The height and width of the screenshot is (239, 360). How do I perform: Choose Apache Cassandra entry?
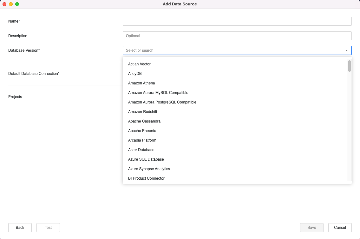point(144,121)
